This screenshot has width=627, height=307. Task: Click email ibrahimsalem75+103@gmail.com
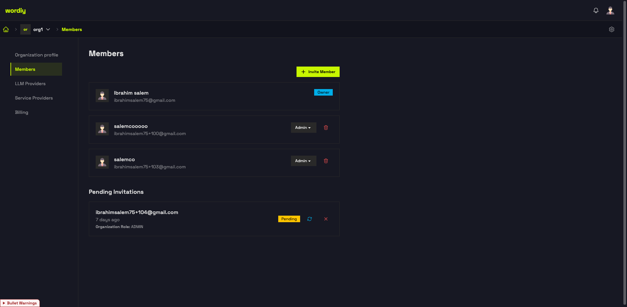click(150, 167)
